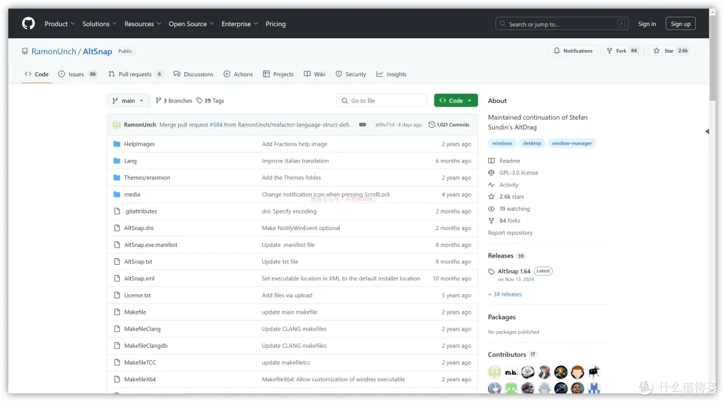The height and width of the screenshot is (402, 724).
Task: Open the AltSnap 1.64 latest release
Action: click(514, 271)
